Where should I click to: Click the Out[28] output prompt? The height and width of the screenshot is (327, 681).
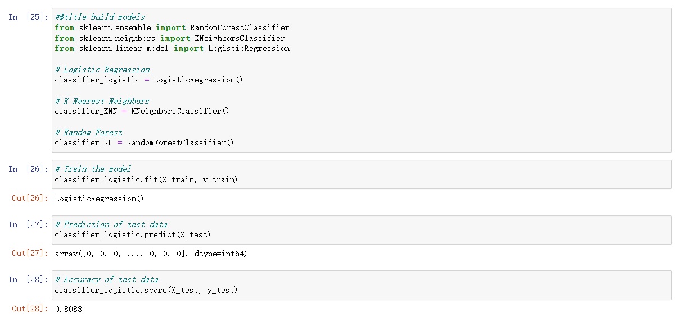coord(30,308)
